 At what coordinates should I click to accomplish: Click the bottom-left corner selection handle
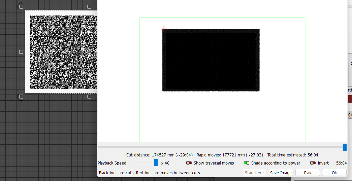click(21, 97)
